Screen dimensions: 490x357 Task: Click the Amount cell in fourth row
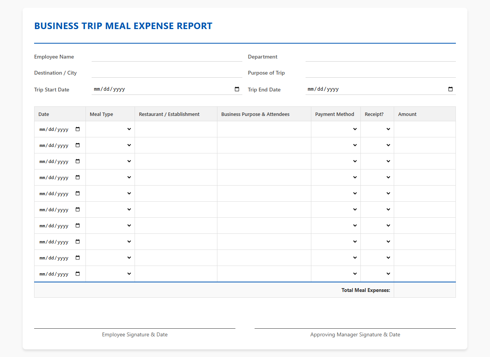pyautogui.click(x=425, y=178)
